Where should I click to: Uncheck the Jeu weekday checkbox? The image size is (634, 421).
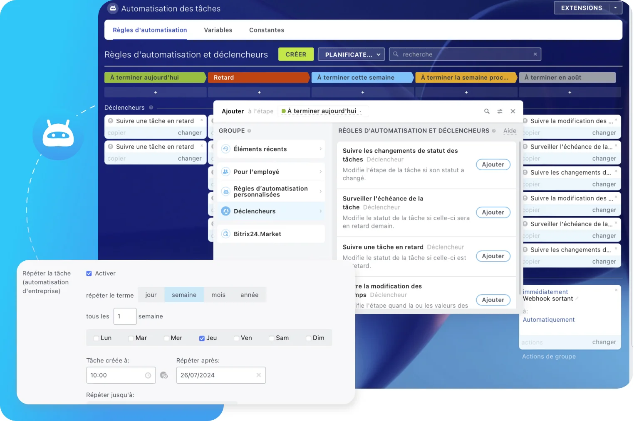point(201,338)
